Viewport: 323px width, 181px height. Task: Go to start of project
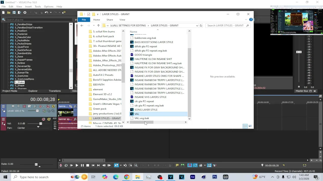[x=93, y=165]
